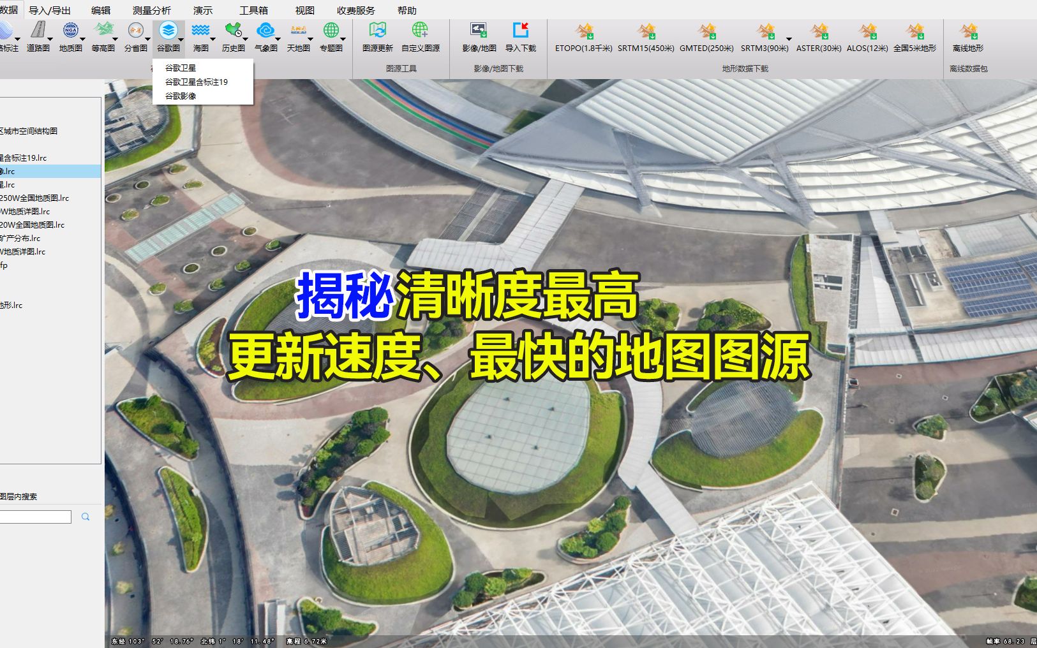Expand the 专题图 dropdown arrow
Viewport: 1037px width, 648px height.
pyautogui.click(x=343, y=40)
